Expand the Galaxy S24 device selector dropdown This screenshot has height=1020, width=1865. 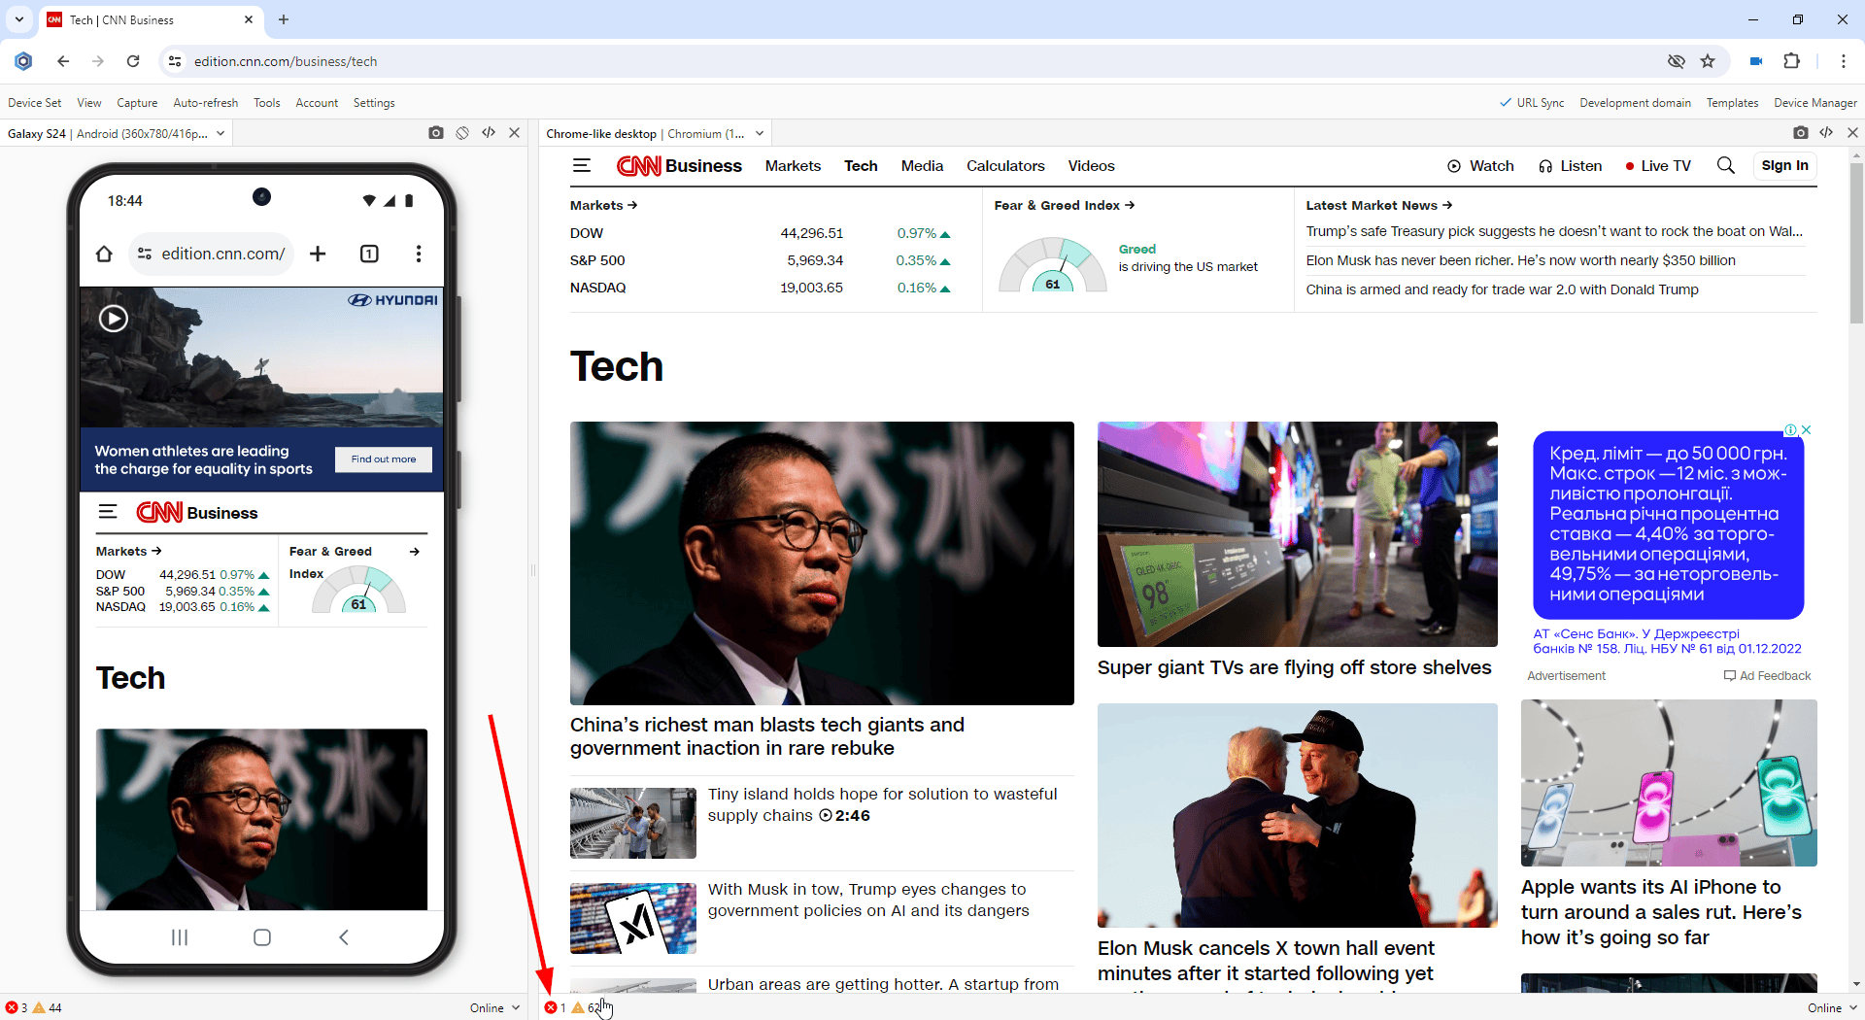[x=220, y=134]
